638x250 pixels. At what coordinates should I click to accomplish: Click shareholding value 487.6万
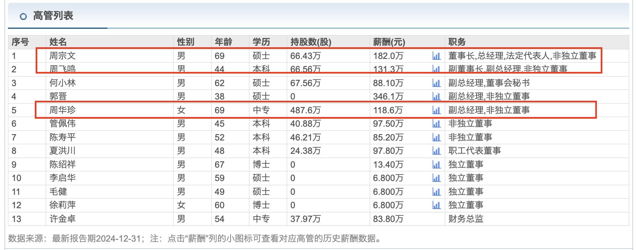(x=306, y=110)
